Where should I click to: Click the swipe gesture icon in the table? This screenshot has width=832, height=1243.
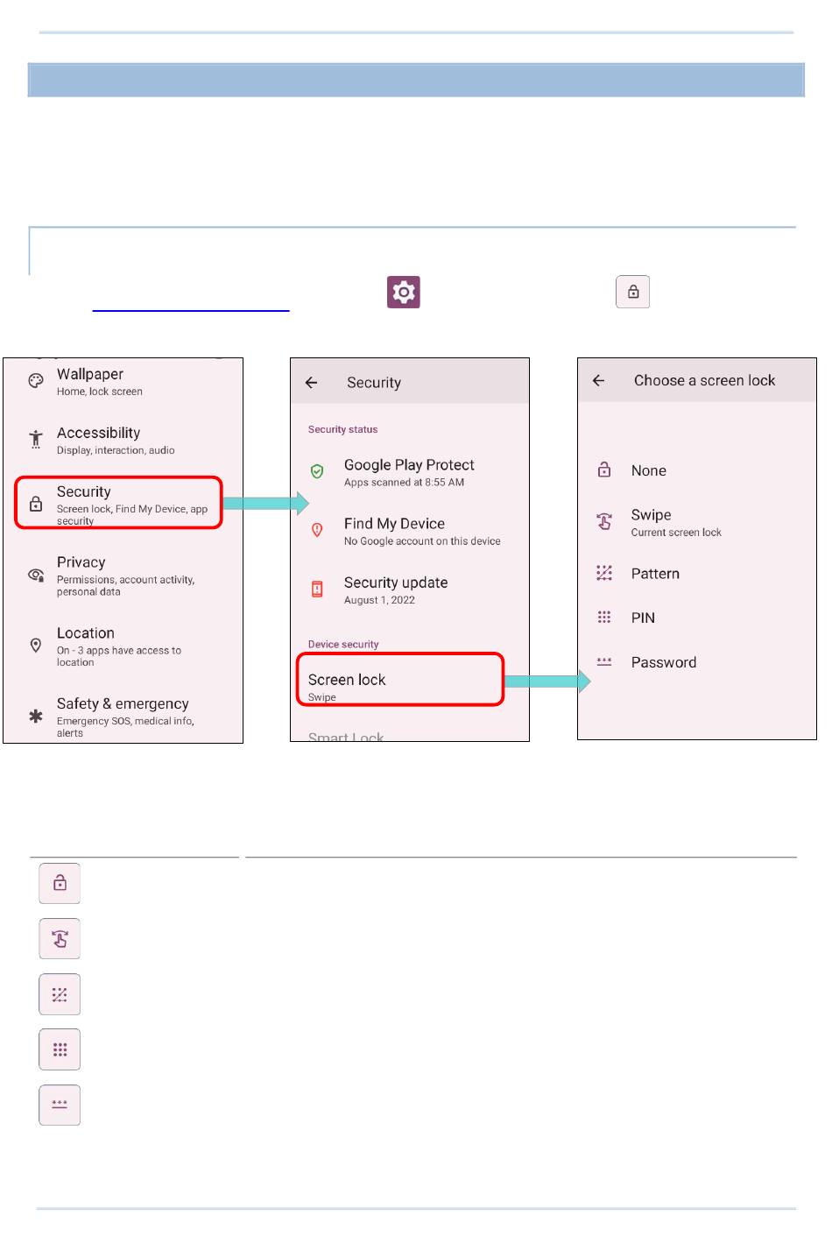60,939
